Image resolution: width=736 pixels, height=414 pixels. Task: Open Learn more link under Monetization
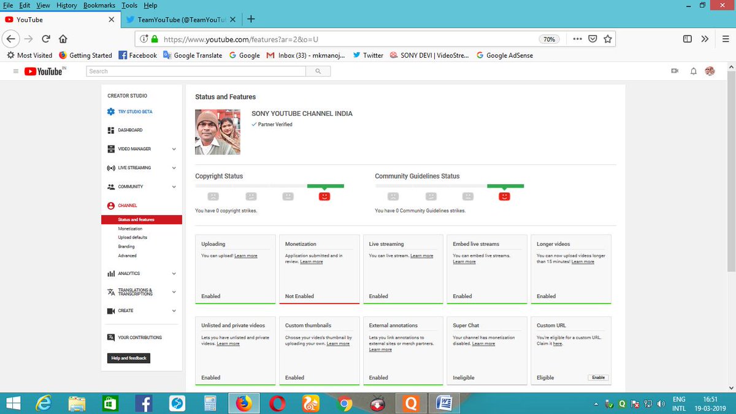click(312, 262)
